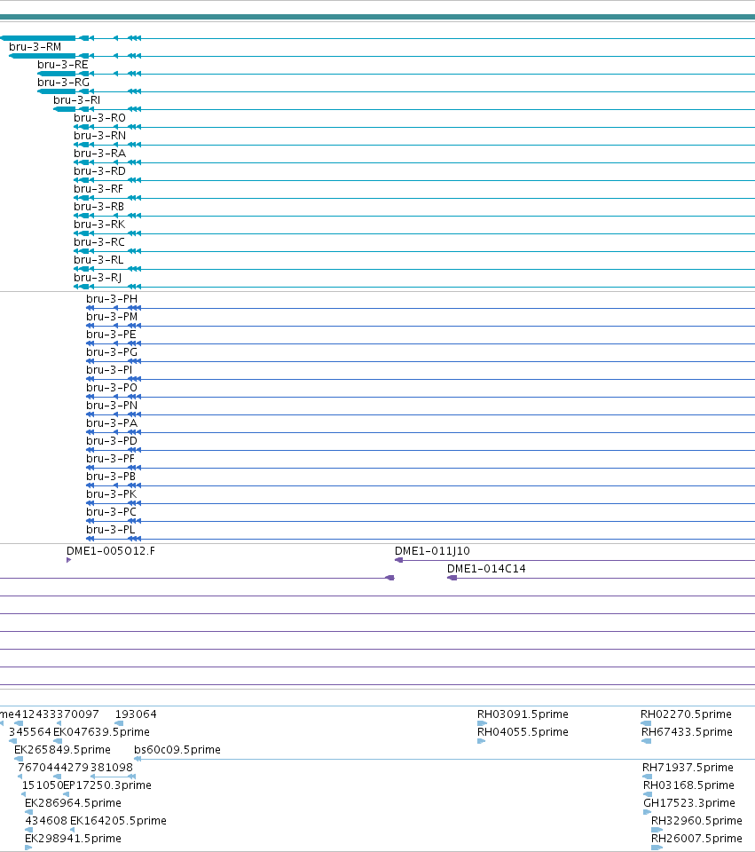Select the bru-3-RM transcript label
The width and height of the screenshot is (755, 852).
tap(35, 47)
